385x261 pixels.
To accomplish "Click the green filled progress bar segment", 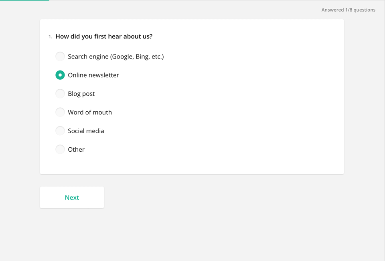I will (x=24, y=0).
